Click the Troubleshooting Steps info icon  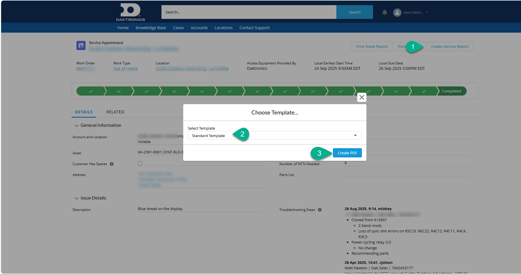pos(320,210)
